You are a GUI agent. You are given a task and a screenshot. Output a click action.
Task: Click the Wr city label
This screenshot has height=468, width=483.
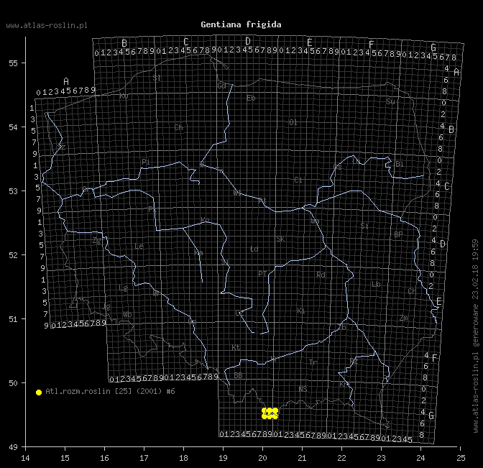[x=157, y=293]
